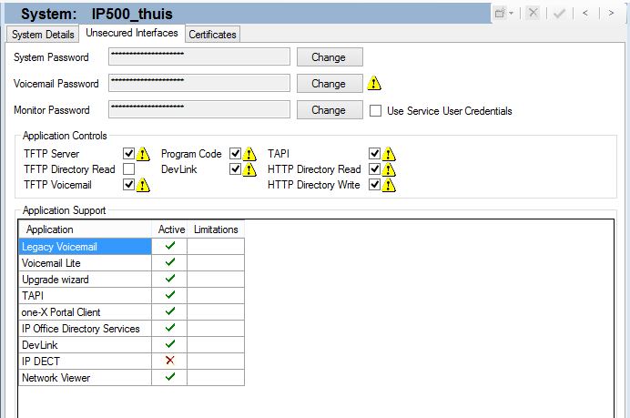This screenshot has height=418, width=630.
Task: Select the IP Office Directory Services row
Action: [x=131, y=329]
